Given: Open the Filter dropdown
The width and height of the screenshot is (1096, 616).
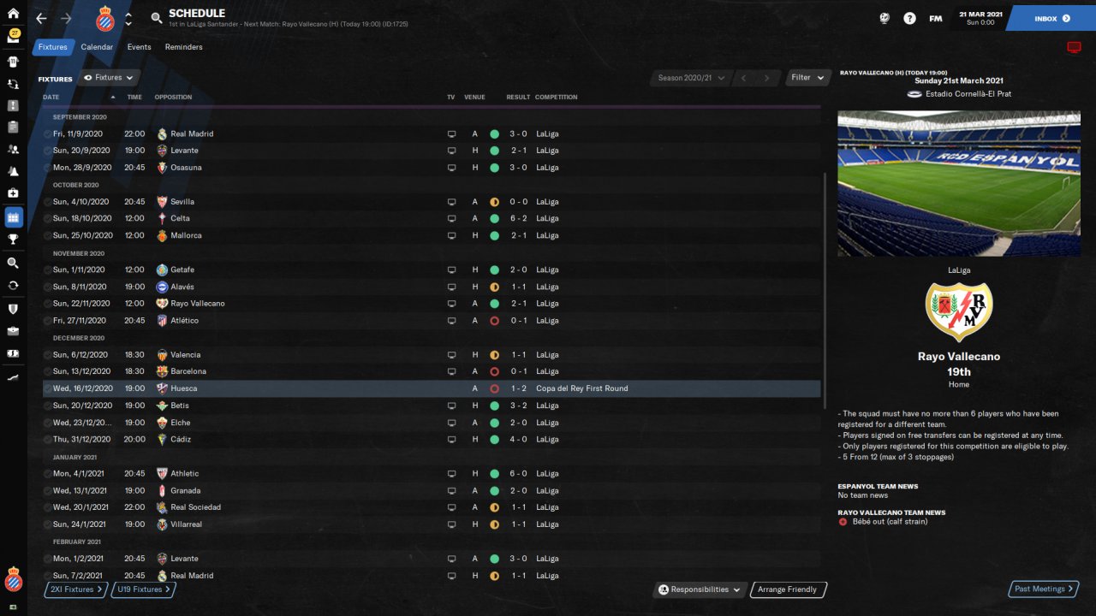Looking at the screenshot, I should click(808, 78).
